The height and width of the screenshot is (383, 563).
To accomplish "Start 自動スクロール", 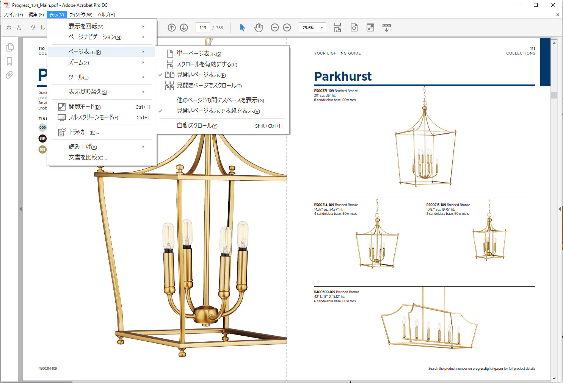I will [222, 126].
